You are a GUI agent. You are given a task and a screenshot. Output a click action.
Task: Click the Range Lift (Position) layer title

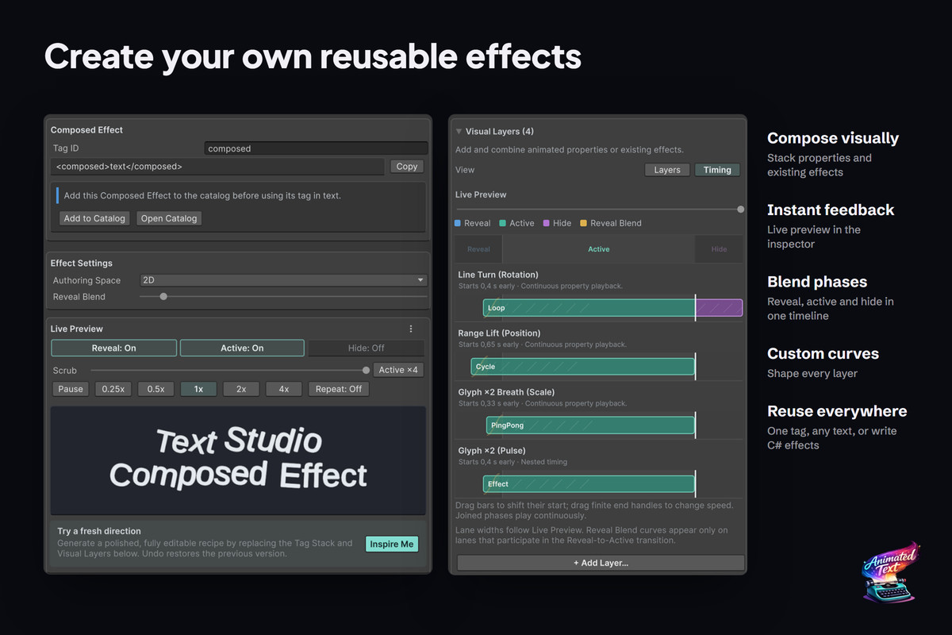point(499,333)
